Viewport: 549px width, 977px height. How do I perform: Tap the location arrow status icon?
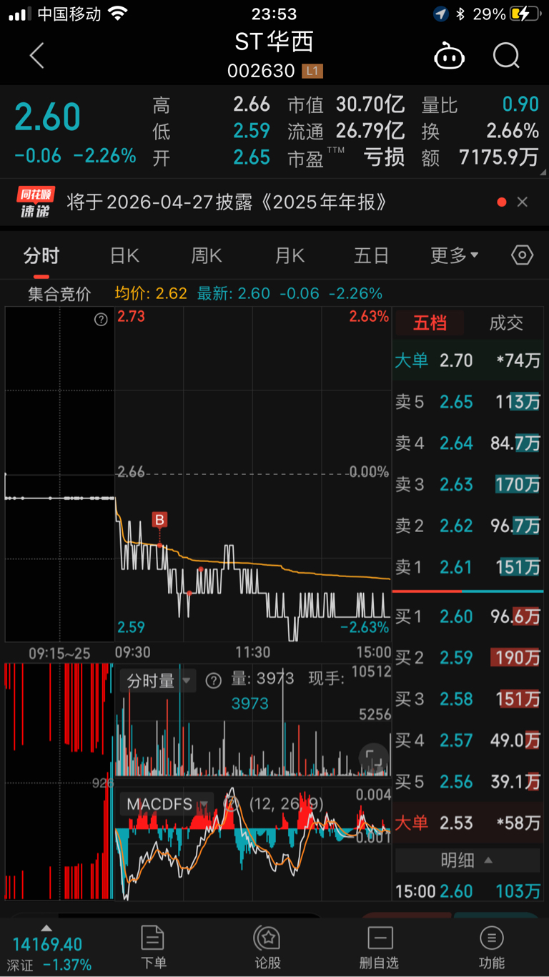(x=441, y=14)
